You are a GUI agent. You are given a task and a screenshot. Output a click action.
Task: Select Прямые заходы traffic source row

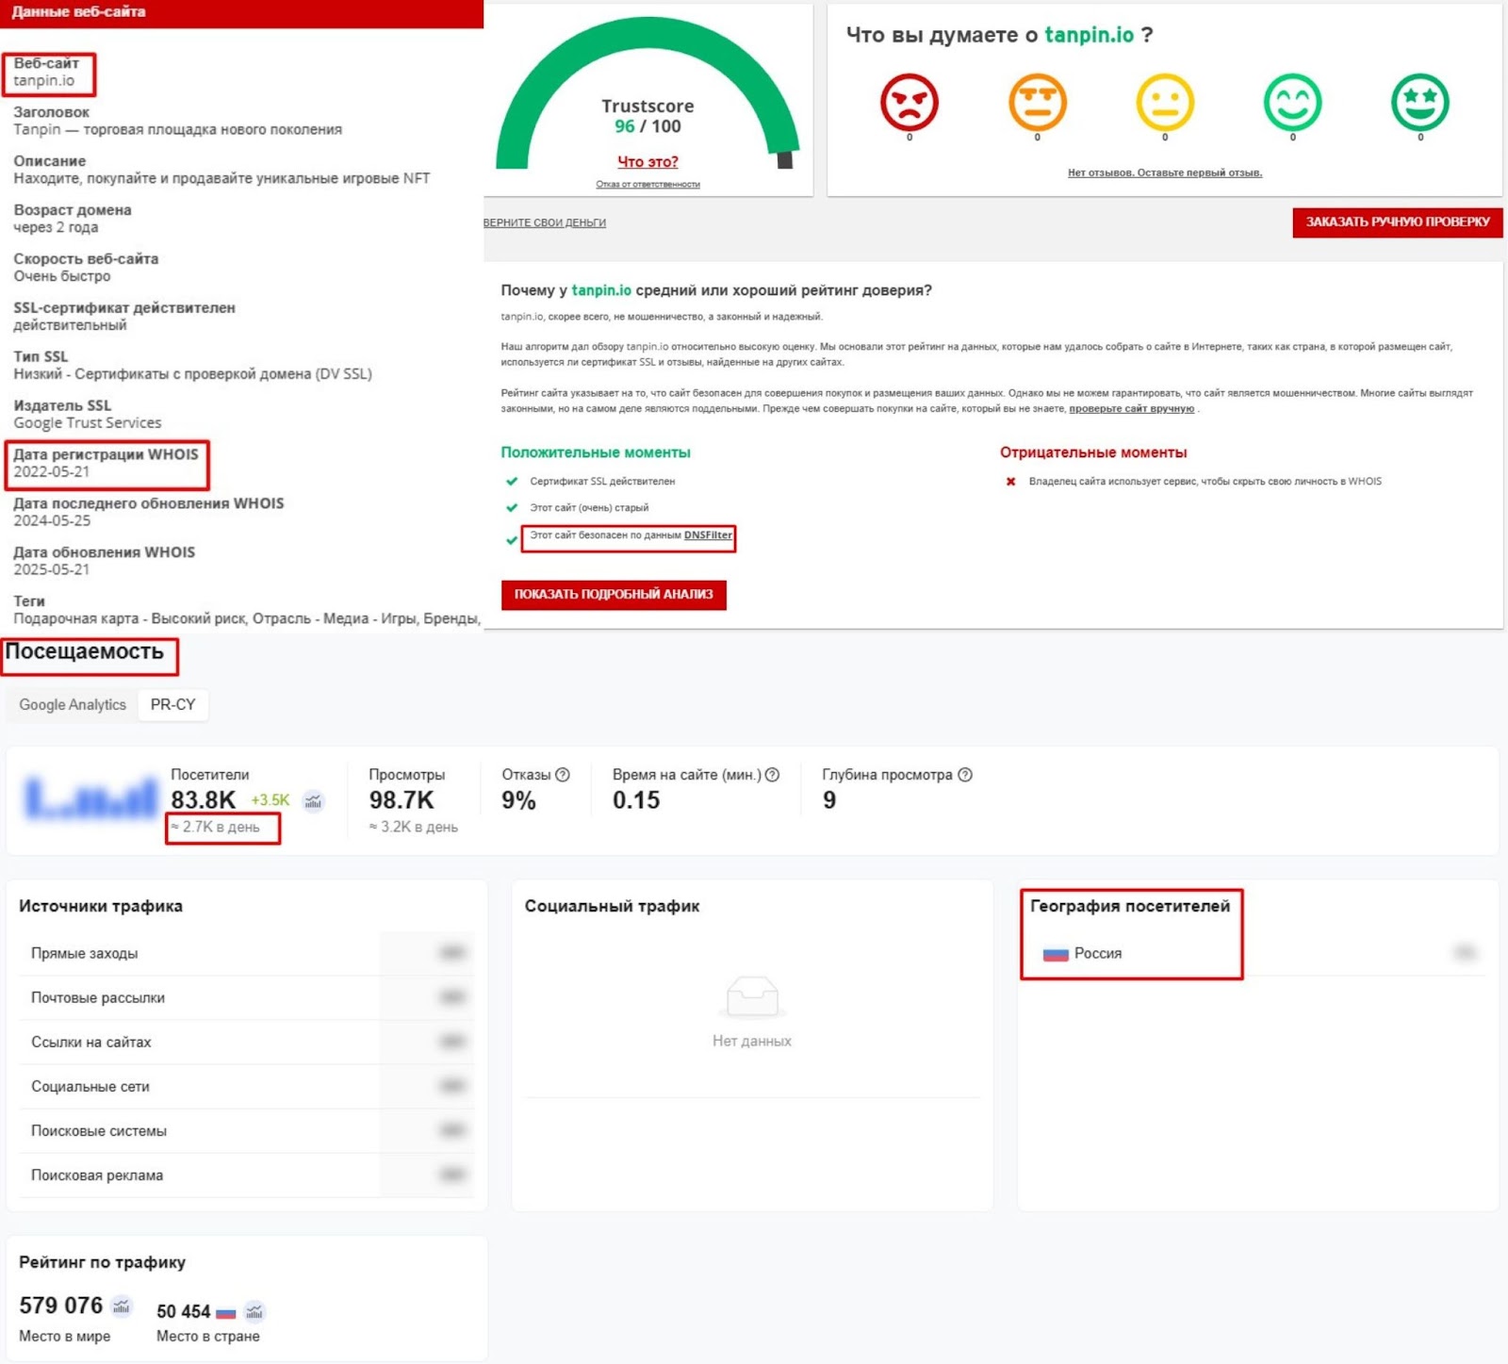[247, 954]
